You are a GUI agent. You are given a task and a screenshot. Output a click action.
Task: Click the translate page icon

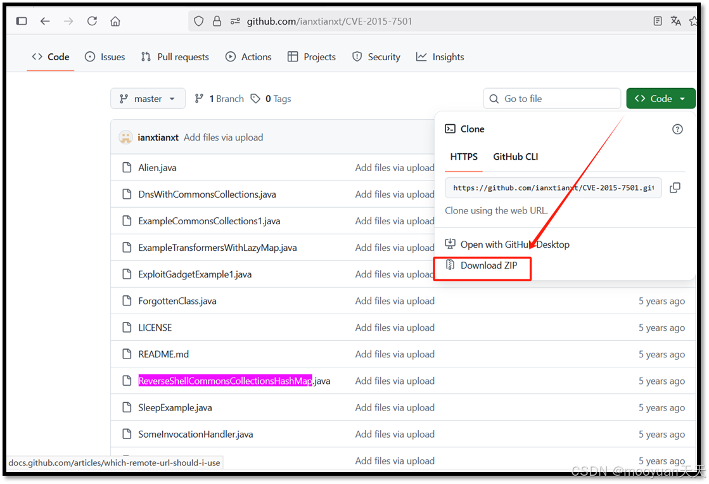676,21
